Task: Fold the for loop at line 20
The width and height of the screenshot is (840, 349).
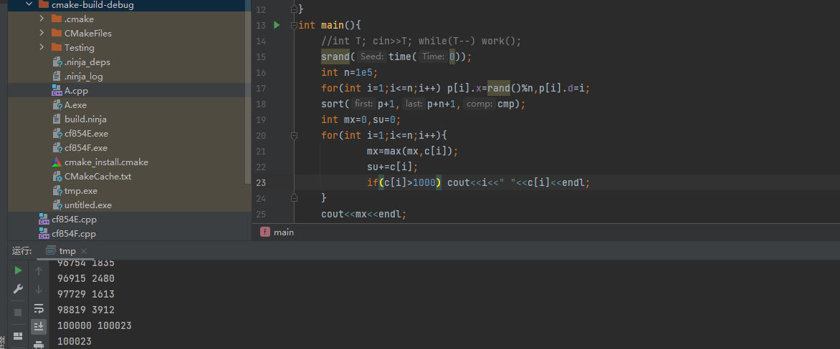Action: 294,136
